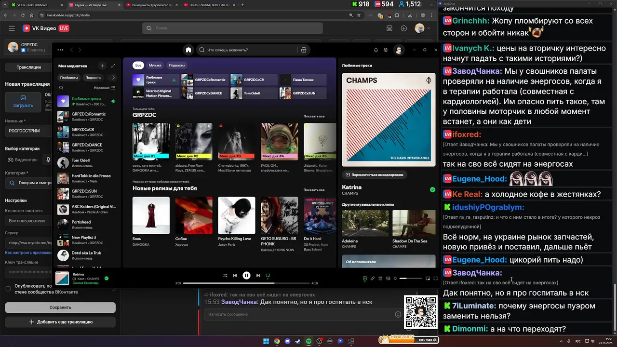Open the GRPZDCxRomantic playlist in sidebar
The width and height of the screenshot is (617, 347).
click(x=87, y=117)
